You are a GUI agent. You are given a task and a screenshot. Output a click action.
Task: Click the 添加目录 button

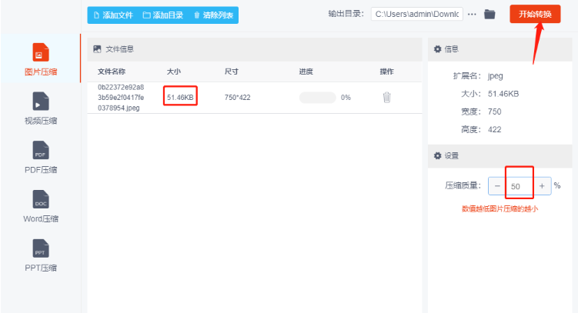pyautogui.click(x=163, y=15)
